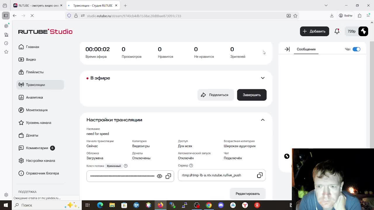
Task: List all tabs dropdown arrow
Action: pyautogui.click(x=326, y=6)
